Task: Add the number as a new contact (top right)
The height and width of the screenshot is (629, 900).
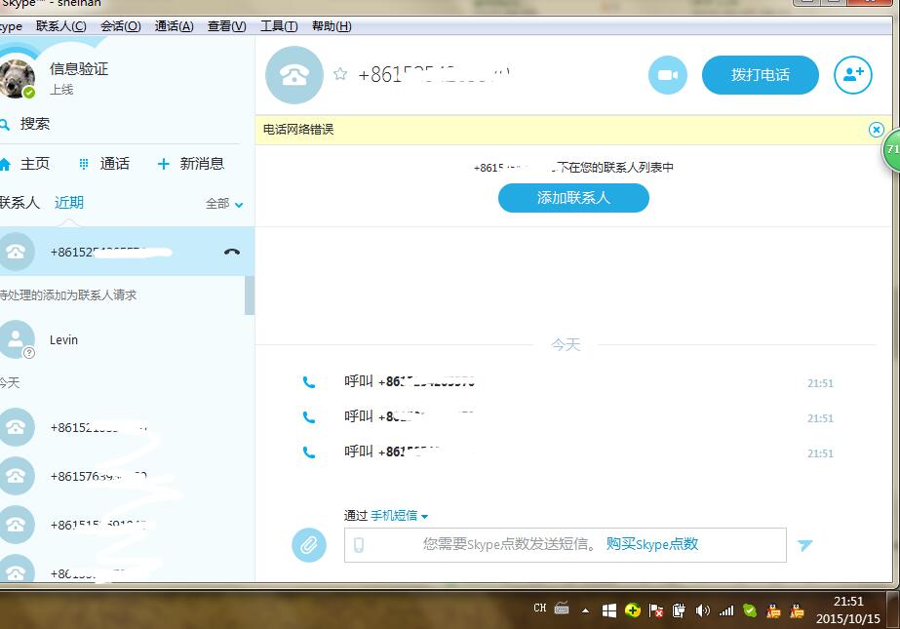Action: (x=852, y=75)
